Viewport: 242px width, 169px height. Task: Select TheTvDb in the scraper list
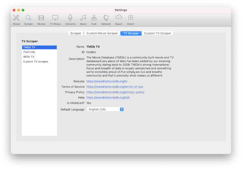39,52
